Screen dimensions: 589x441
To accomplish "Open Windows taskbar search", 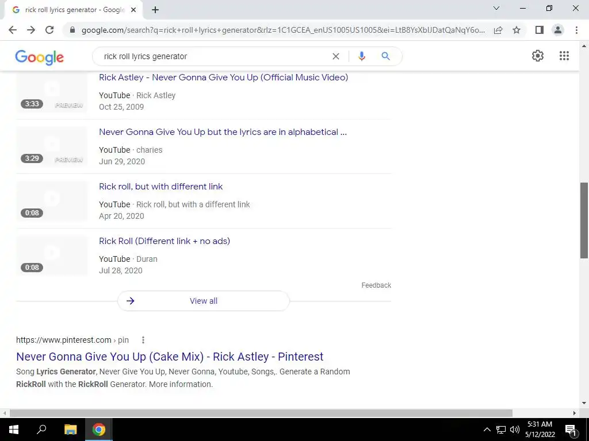I will pos(41,430).
